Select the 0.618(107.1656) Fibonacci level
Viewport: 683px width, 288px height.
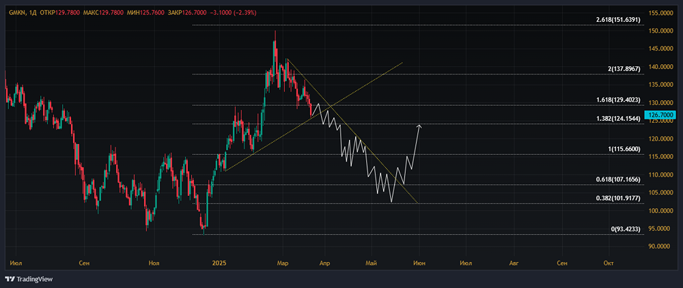point(619,179)
